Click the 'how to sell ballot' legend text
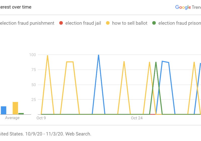Image resolution: width=201 pixels, height=141 pixels. (x=130, y=23)
